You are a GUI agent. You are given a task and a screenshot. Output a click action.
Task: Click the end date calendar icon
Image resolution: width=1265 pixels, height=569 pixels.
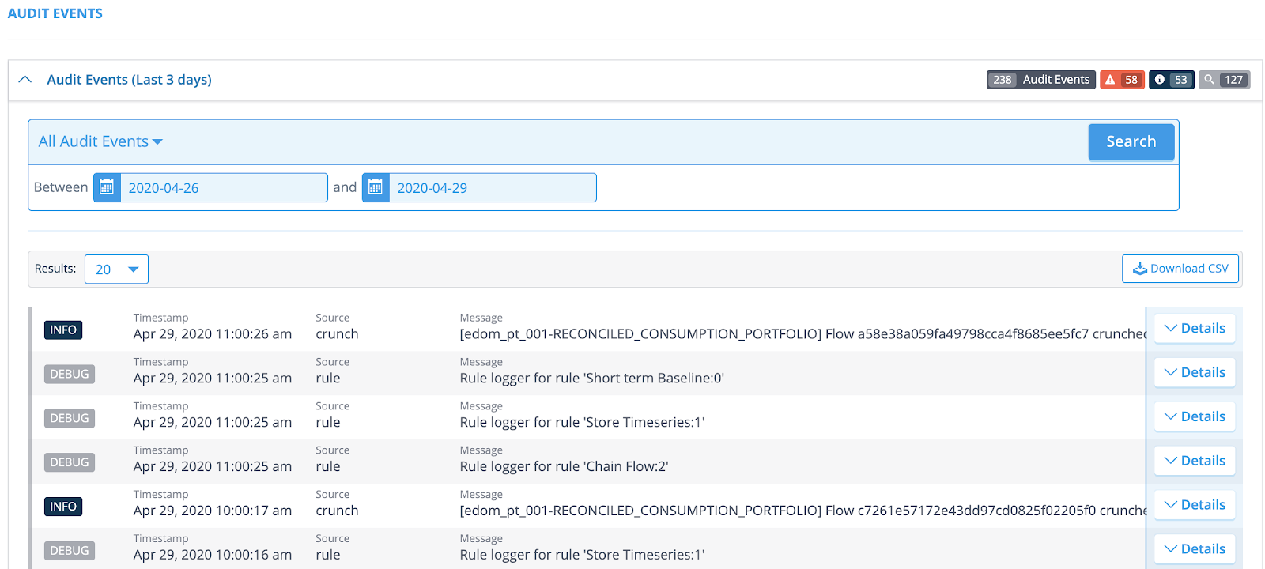pyautogui.click(x=376, y=188)
